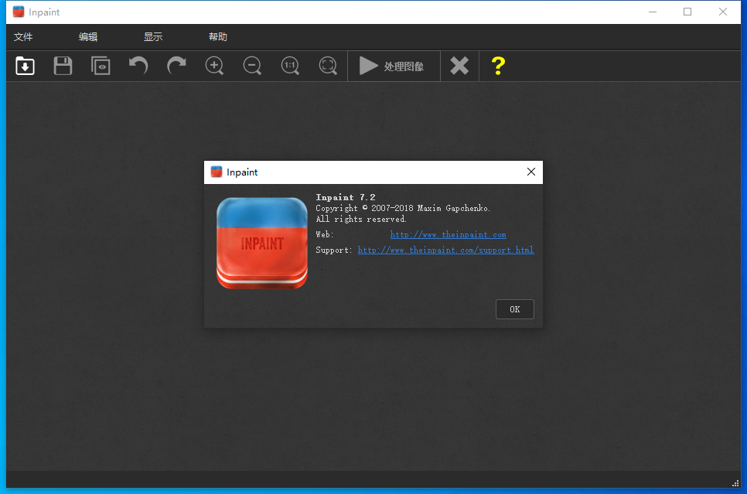
Task: Undo the last action with the toolbar arrow
Action: [138, 66]
